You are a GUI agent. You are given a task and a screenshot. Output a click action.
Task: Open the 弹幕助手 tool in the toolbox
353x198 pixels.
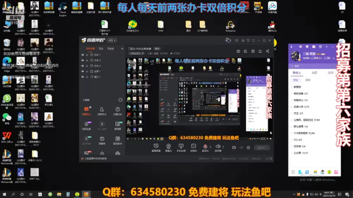(86, 111)
